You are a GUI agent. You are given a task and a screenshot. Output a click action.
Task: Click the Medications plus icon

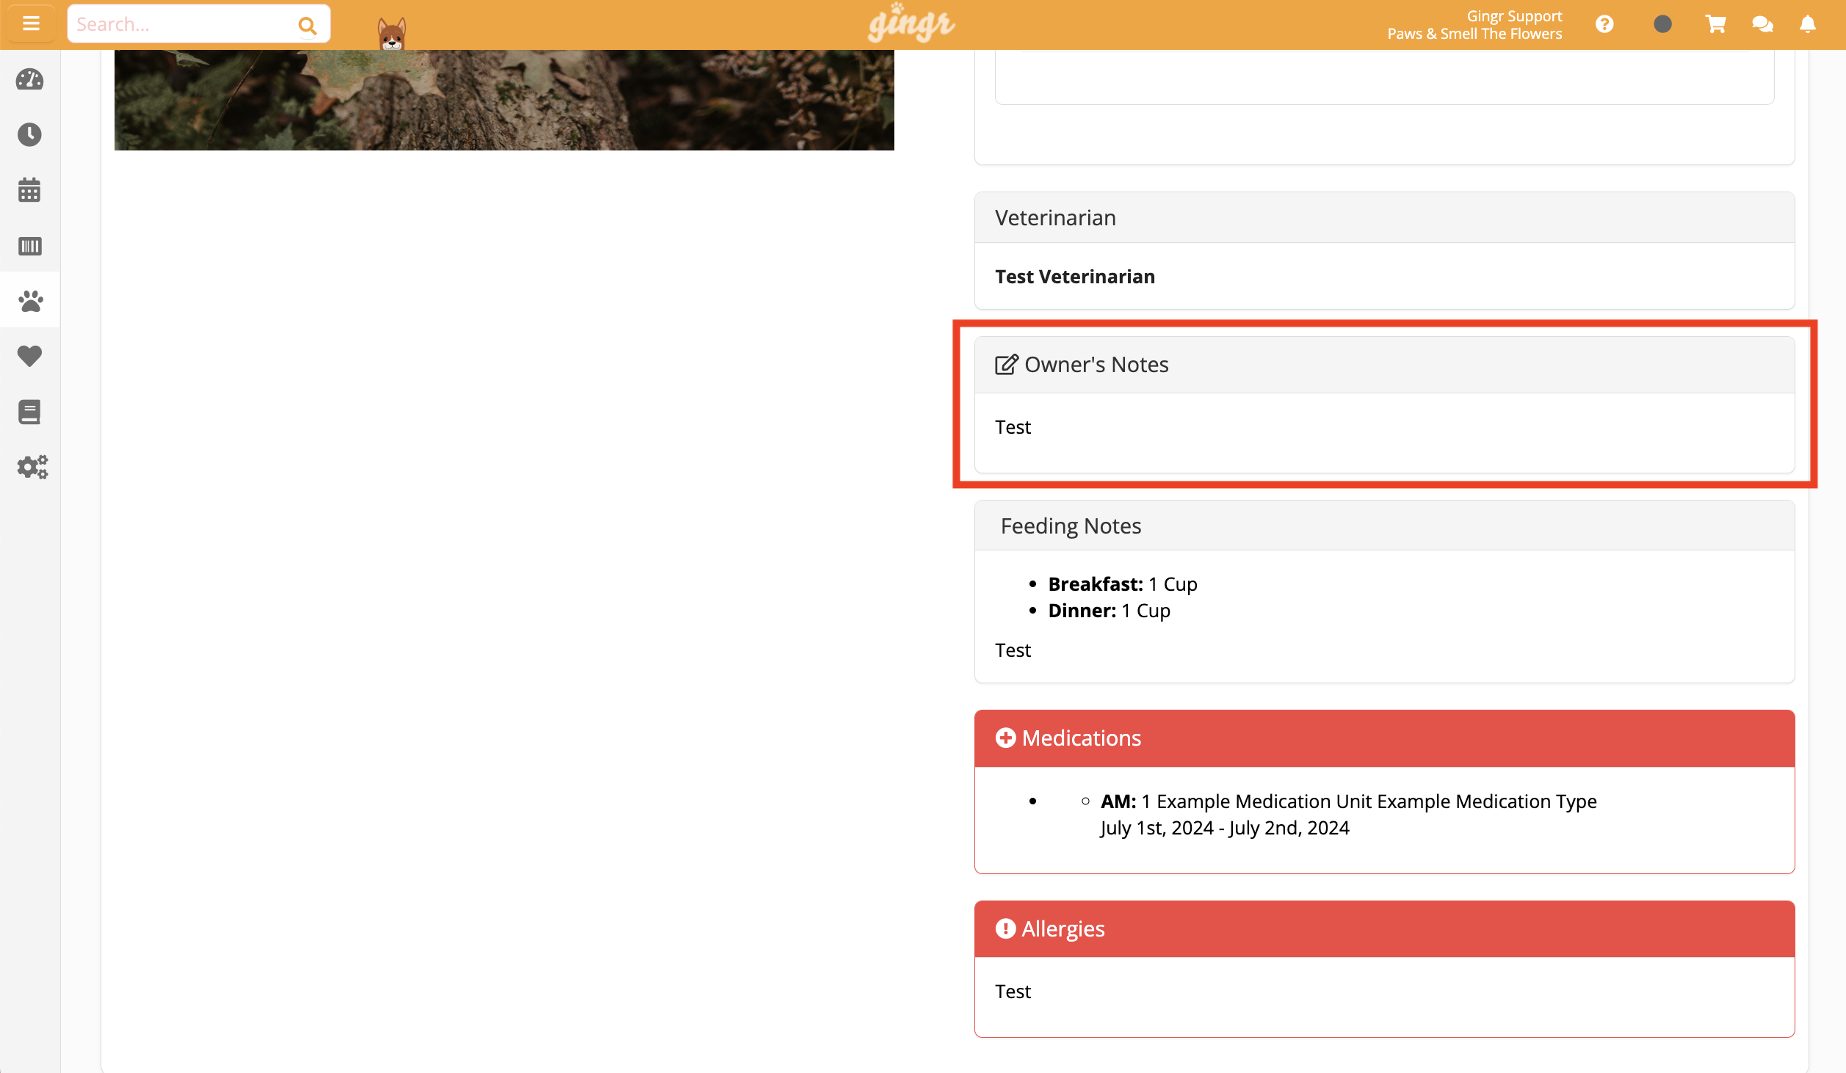1005,738
